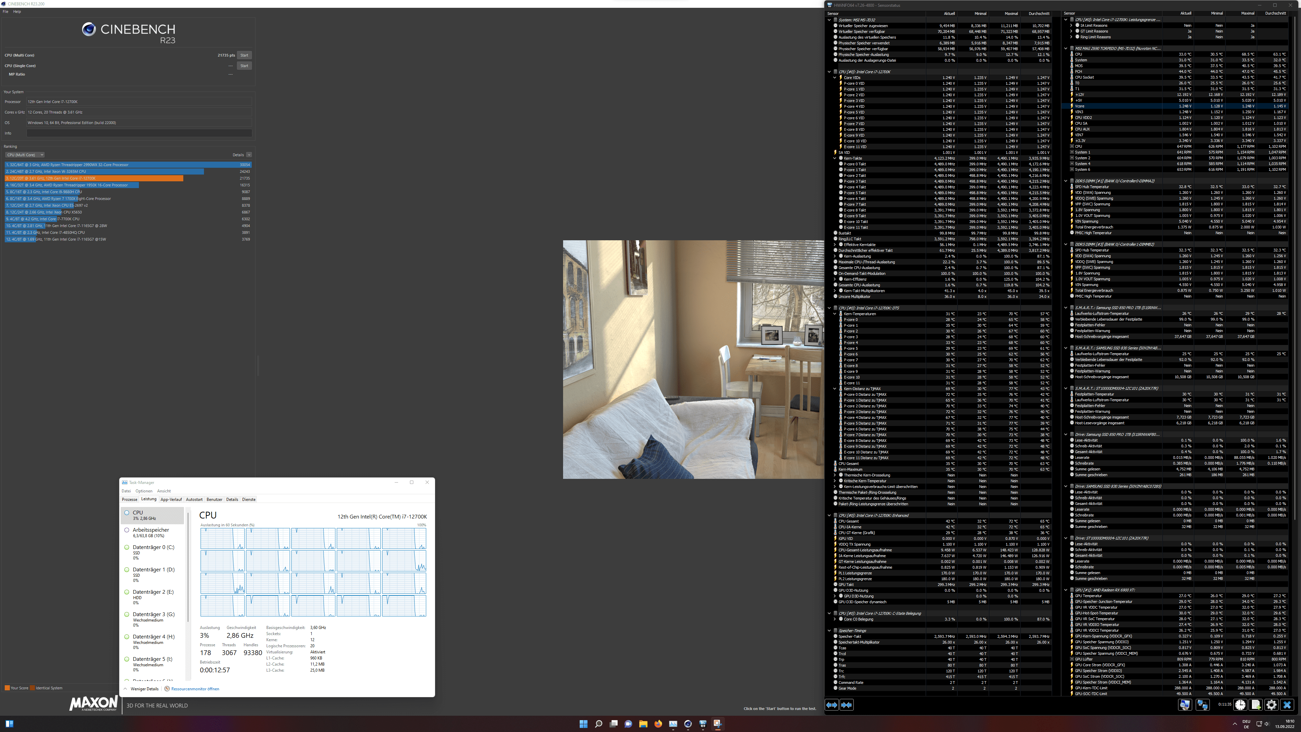Show hidden tray icons chevron
The height and width of the screenshot is (732, 1301).
tap(1235, 724)
